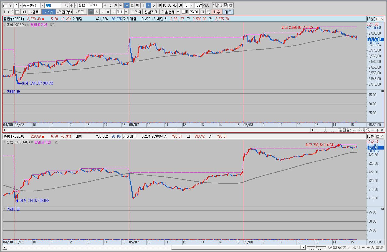Select 10-minute interval button

(x=159, y=5)
